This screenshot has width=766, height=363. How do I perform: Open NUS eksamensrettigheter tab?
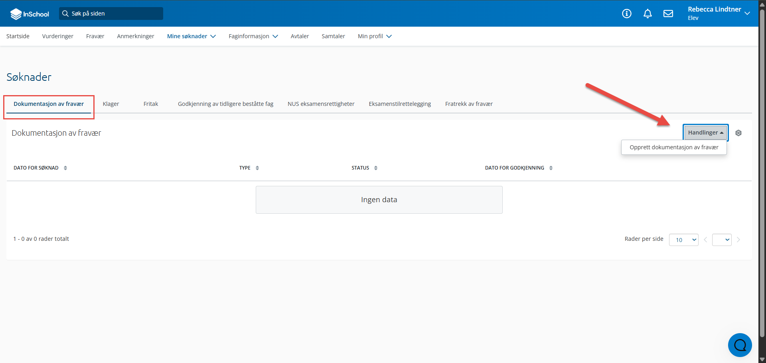(321, 104)
